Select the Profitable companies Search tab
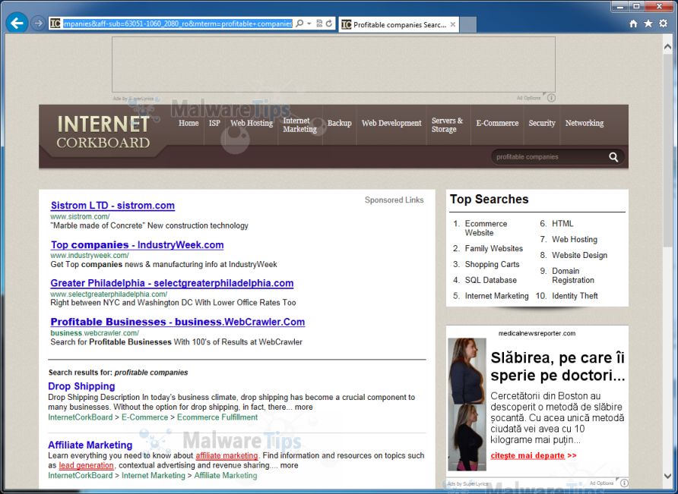Image resolution: width=678 pixels, height=494 pixels. tap(399, 24)
